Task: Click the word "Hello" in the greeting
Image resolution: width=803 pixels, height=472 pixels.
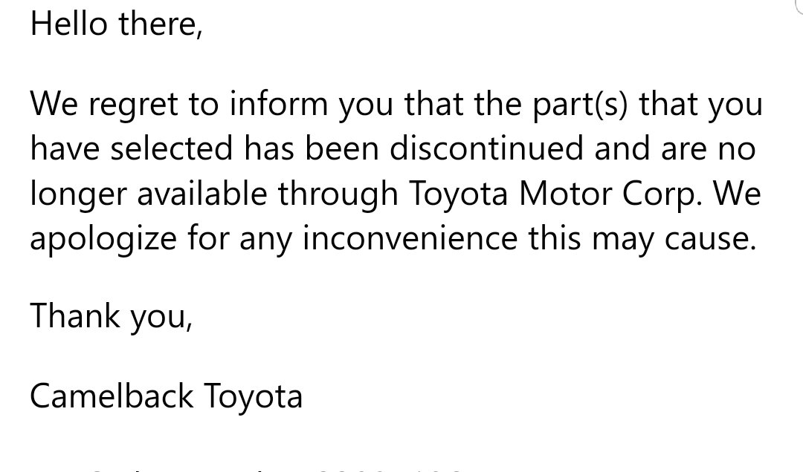Action: tap(69, 24)
